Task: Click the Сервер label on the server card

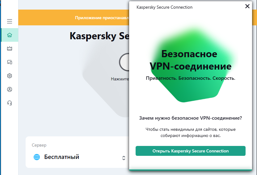Action: click(x=39, y=145)
